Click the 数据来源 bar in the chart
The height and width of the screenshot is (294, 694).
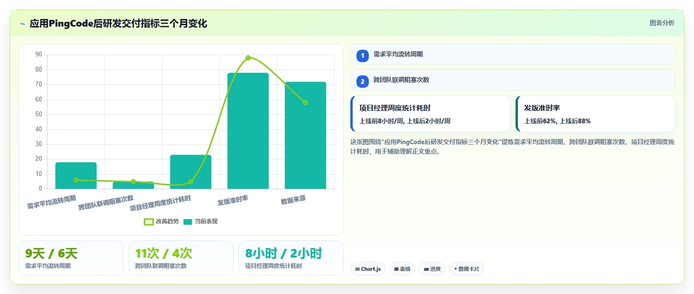point(305,136)
